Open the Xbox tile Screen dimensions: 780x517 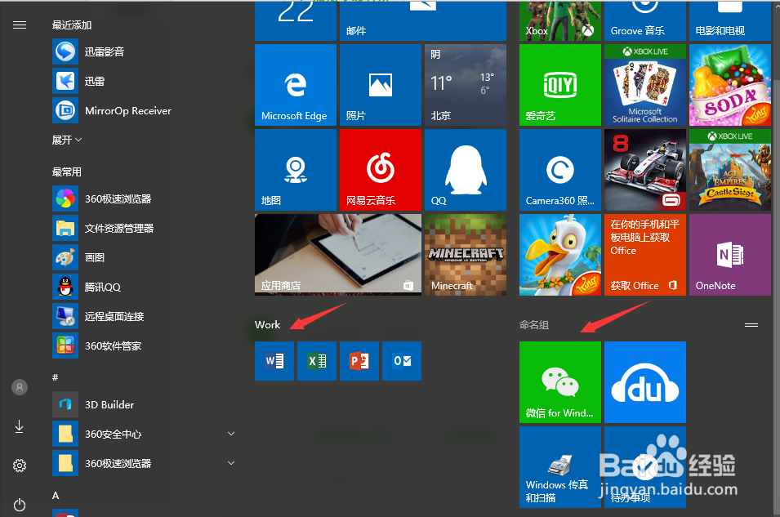pyautogui.click(x=560, y=20)
